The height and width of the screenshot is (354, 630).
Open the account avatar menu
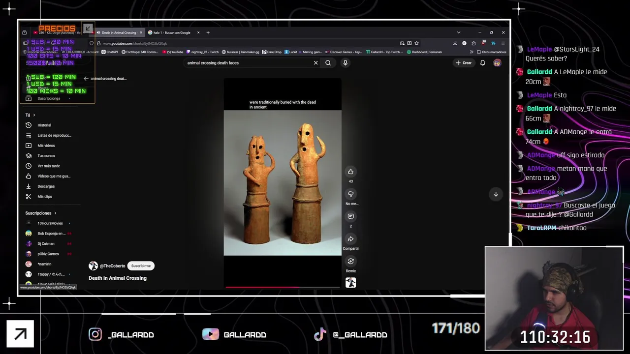(x=497, y=63)
